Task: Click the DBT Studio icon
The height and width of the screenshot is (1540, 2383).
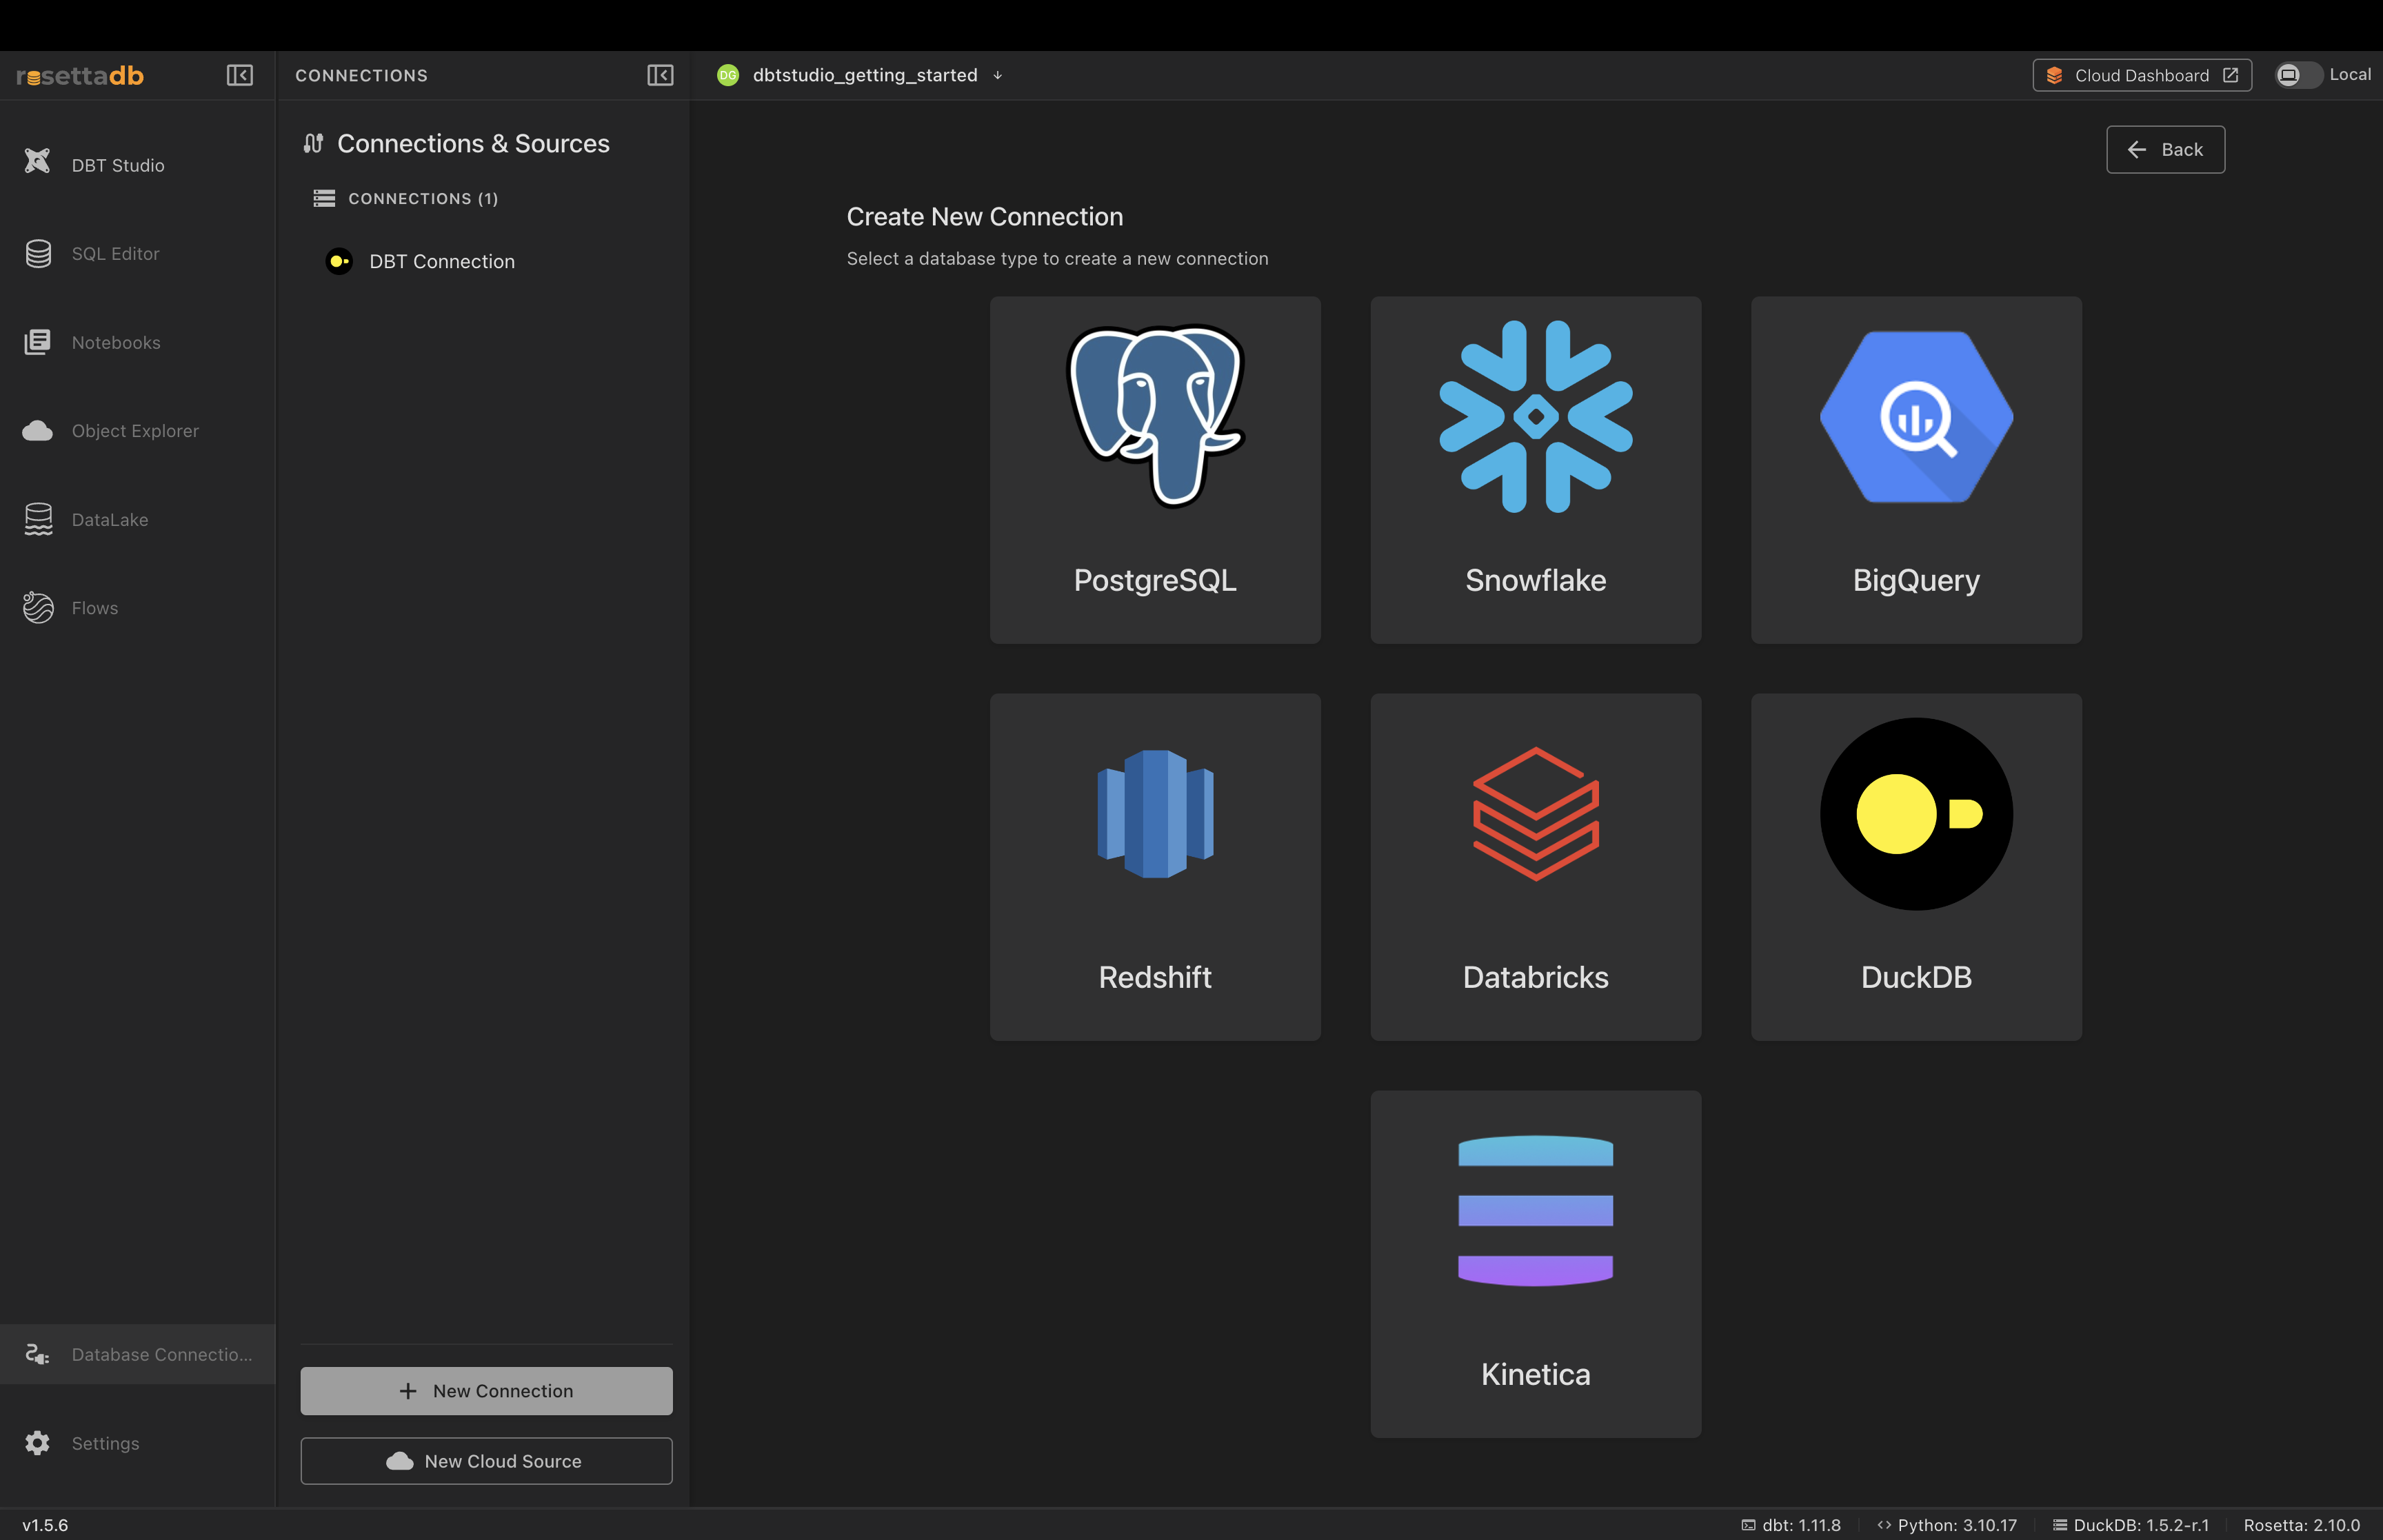Action: [38, 161]
